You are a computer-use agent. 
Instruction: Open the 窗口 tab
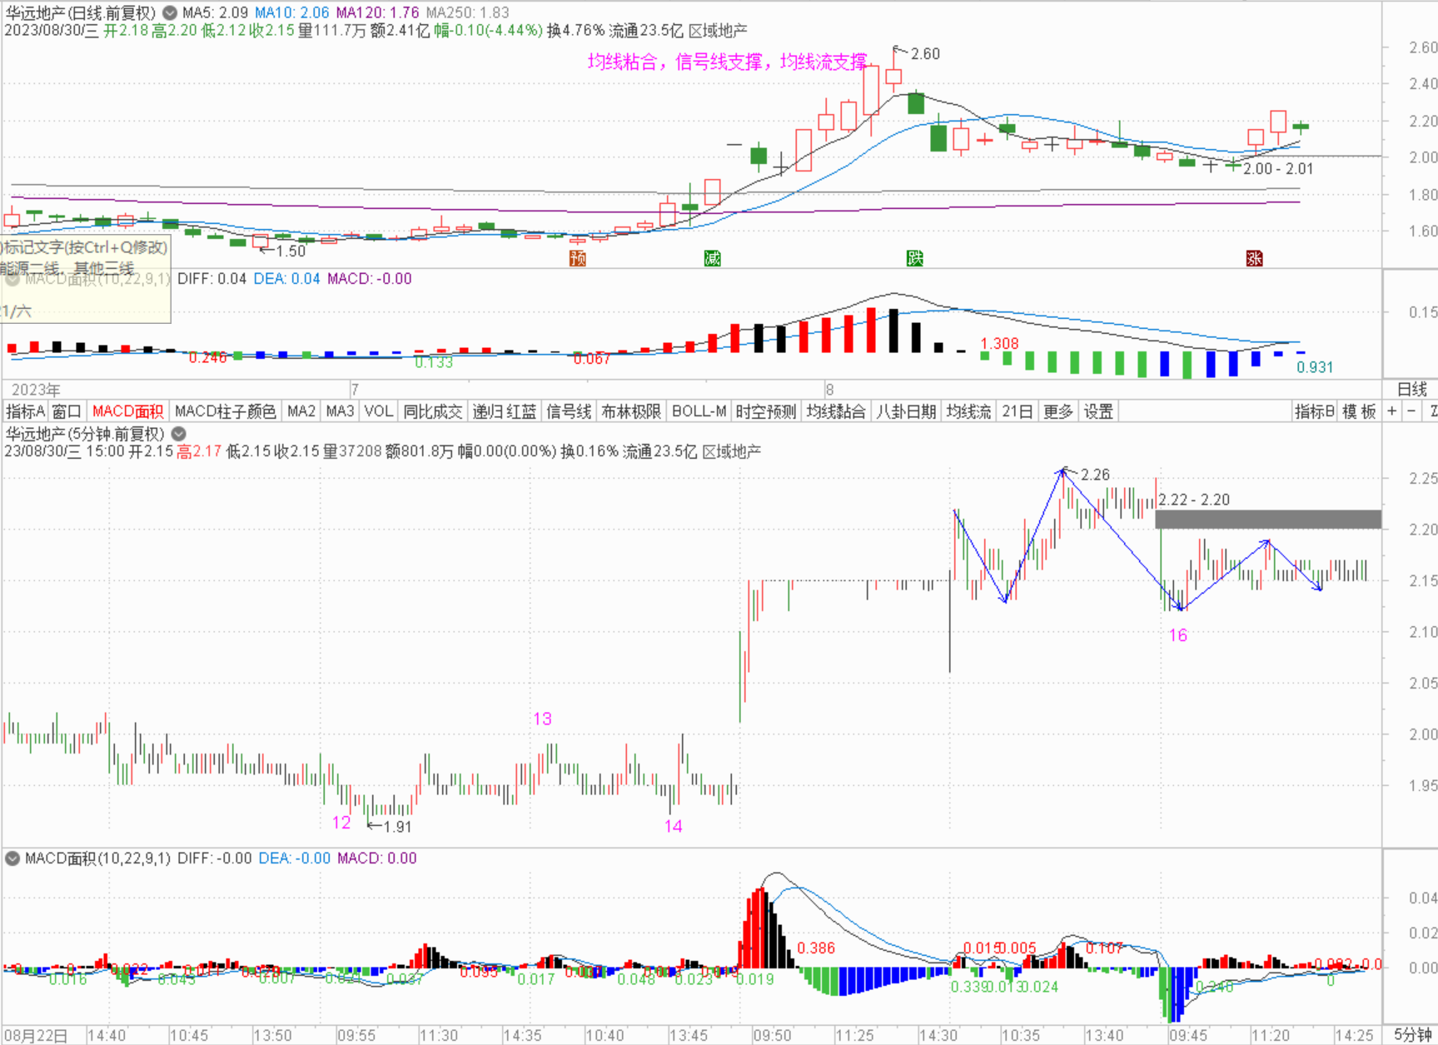coord(67,411)
